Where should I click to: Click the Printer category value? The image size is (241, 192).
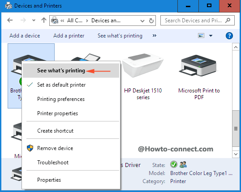pos(178,181)
